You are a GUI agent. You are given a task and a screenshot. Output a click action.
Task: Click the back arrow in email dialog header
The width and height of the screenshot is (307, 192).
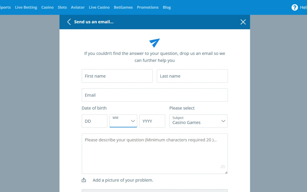[x=69, y=22]
